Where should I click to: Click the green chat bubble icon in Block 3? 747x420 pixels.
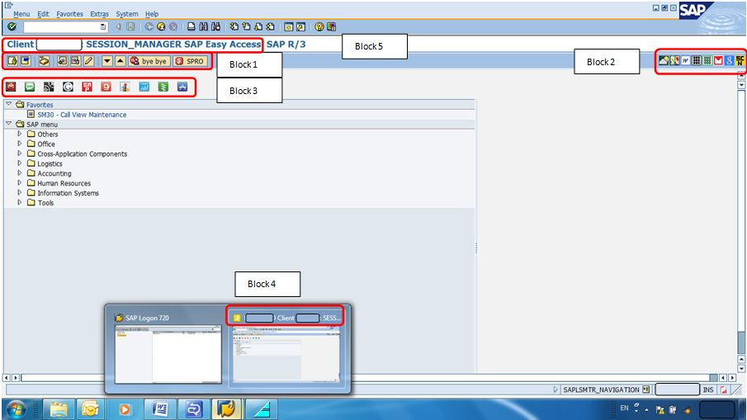pyautogui.click(x=30, y=87)
